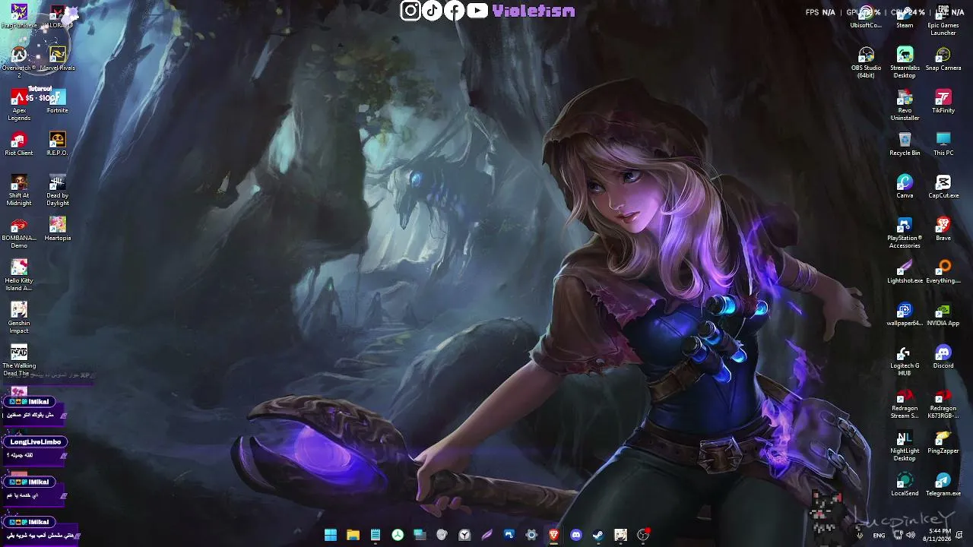
Task: Select the Heartopia desktop icon
Action: click(58, 229)
